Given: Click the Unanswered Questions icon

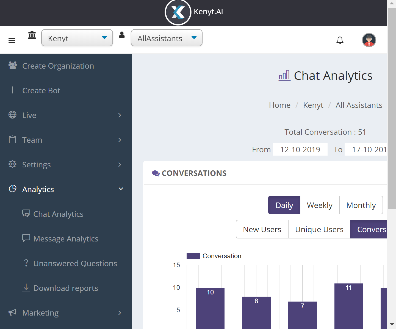Looking at the screenshot, I should [x=26, y=263].
